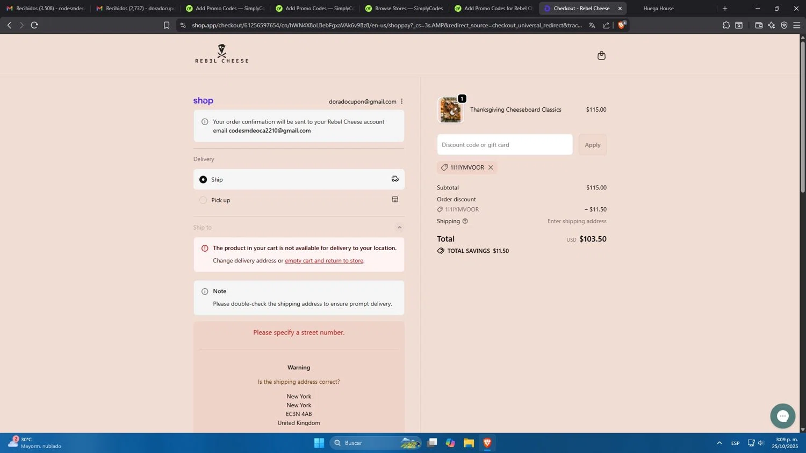Open Brave browser taskbar icon
Viewport: 806px width, 453px height.
(x=487, y=443)
